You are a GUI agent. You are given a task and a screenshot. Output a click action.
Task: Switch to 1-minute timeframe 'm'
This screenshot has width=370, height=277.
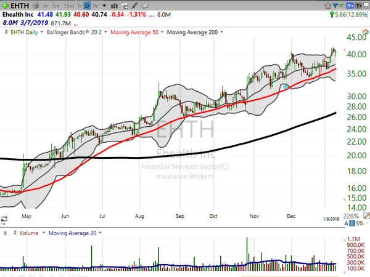pyautogui.click(x=45, y=6)
